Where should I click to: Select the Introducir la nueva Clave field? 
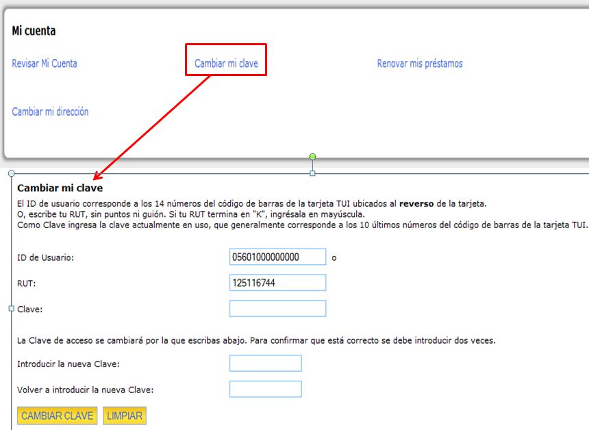(265, 364)
